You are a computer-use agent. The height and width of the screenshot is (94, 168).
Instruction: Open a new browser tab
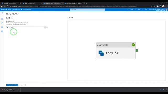point(86,3)
